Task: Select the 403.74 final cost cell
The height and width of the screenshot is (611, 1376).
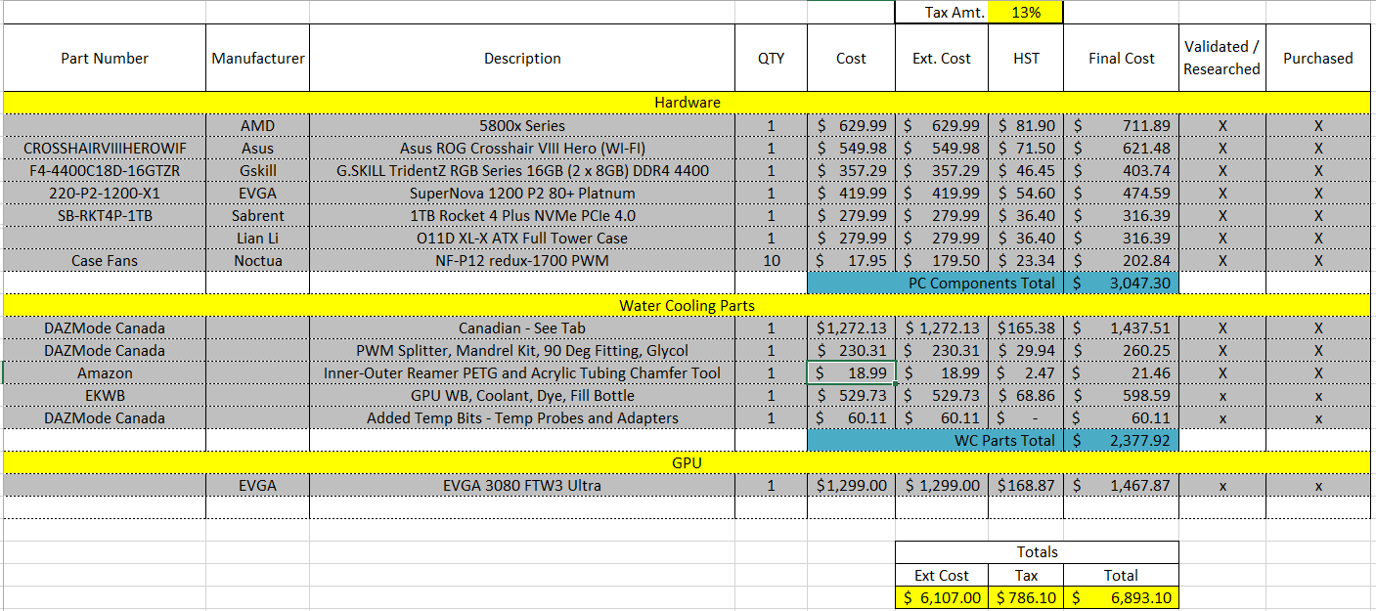Action: [1121, 171]
